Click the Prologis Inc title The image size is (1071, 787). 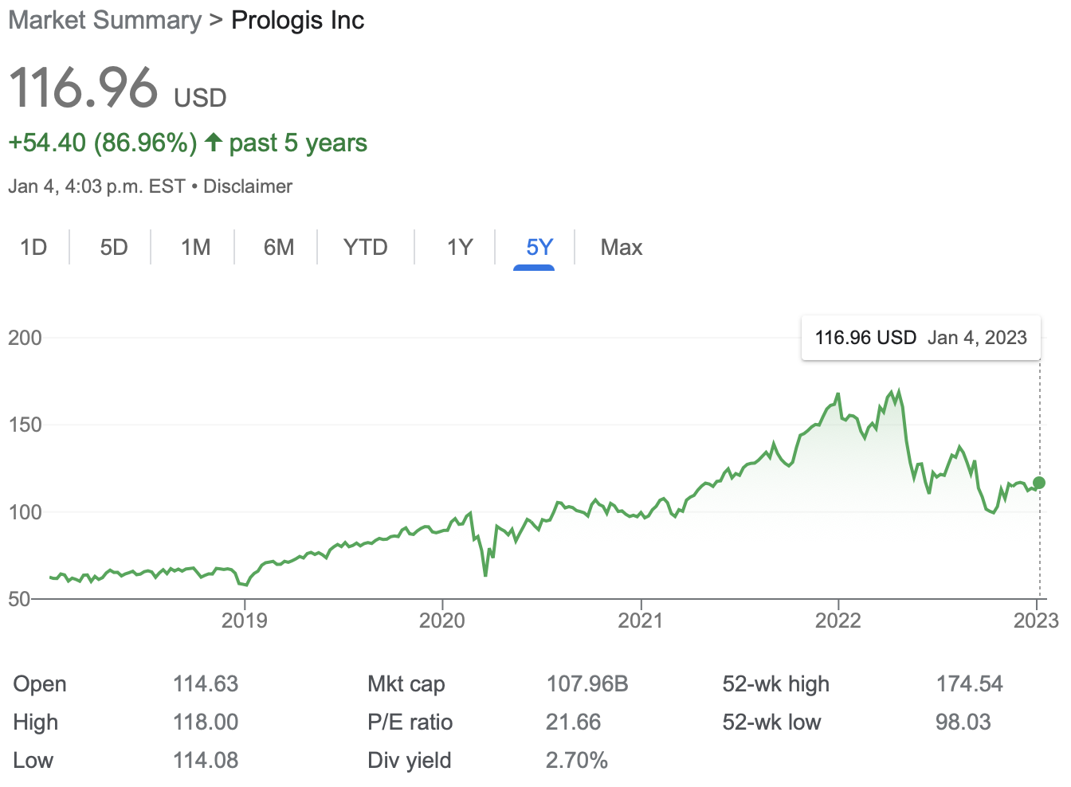click(297, 21)
